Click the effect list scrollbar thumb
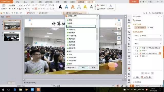Image resolution: width=164 pixels, height=92 pixels. (97, 34)
